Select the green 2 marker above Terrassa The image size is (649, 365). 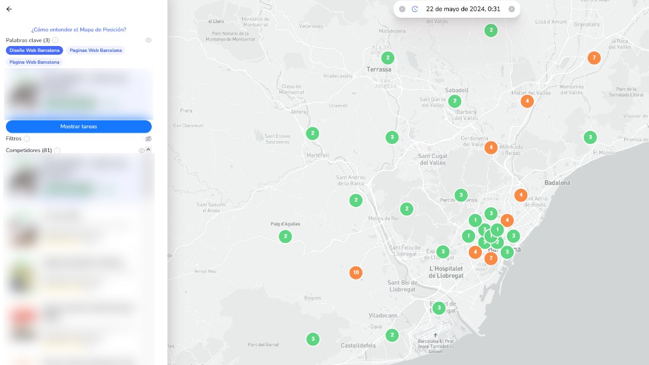387,58
